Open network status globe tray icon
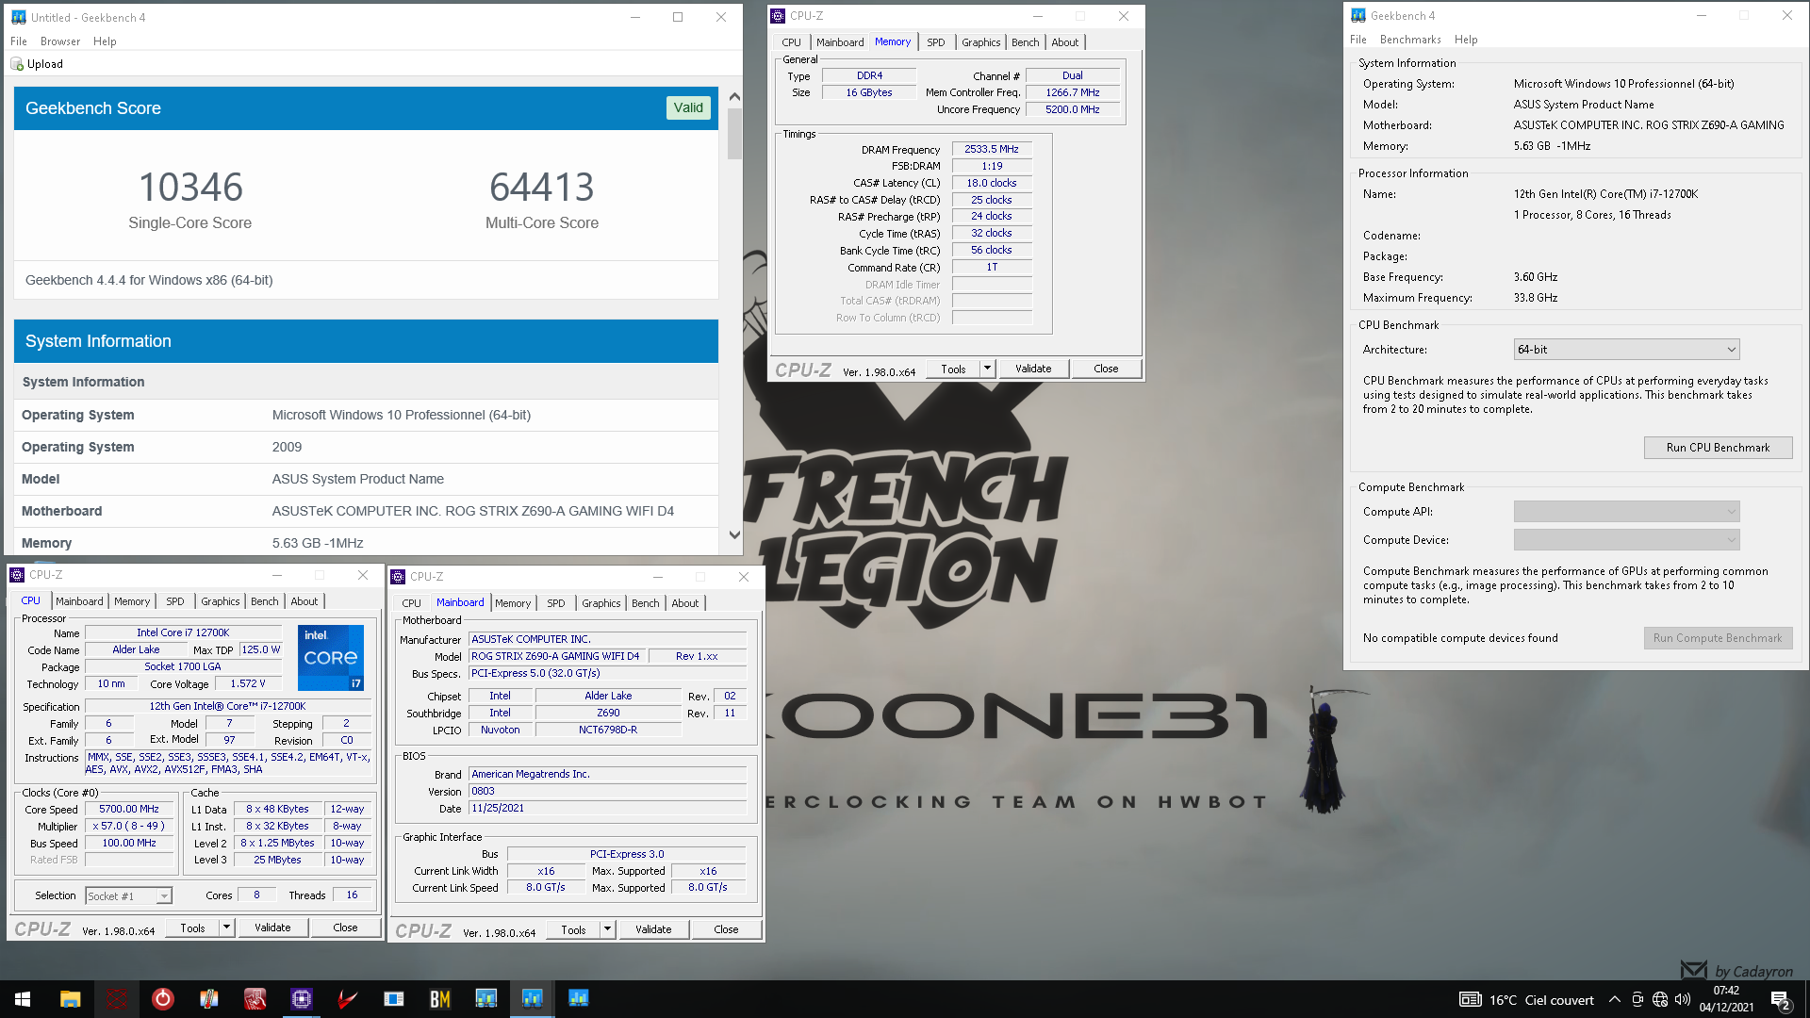 coord(1660,999)
